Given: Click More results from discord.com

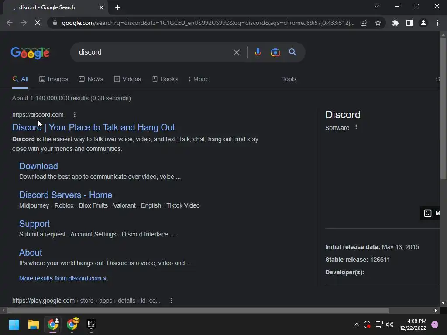Looking at the screenshot, I should point(62,279).
